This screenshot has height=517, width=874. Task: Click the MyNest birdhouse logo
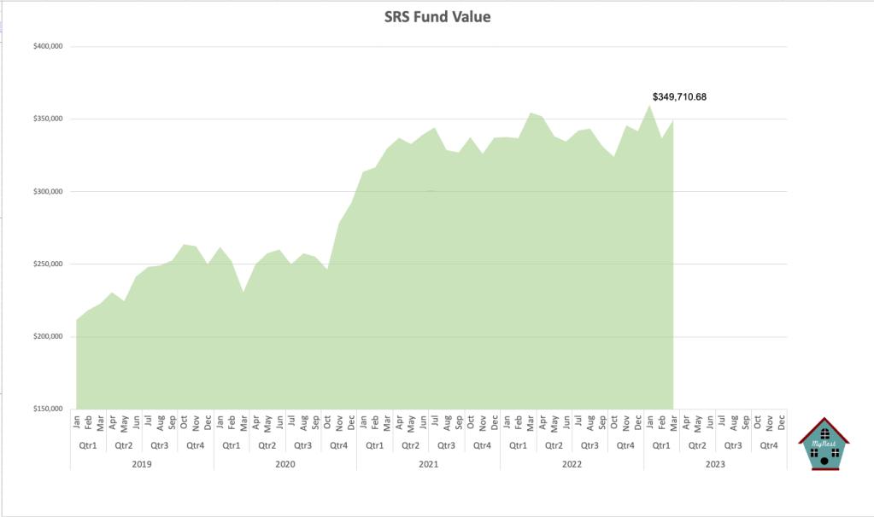(x=824, y=443)
